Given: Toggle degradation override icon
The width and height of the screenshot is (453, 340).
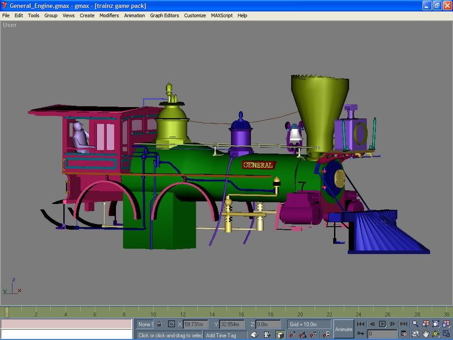Looking at the screenshot, I should coord(267,334).
